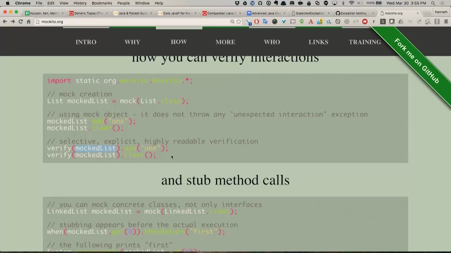Image resolution: width=451 pixels, height=253 pixels.
Task: Open the Dropbox menu bar icon
Action: click(x=237, y=3)
